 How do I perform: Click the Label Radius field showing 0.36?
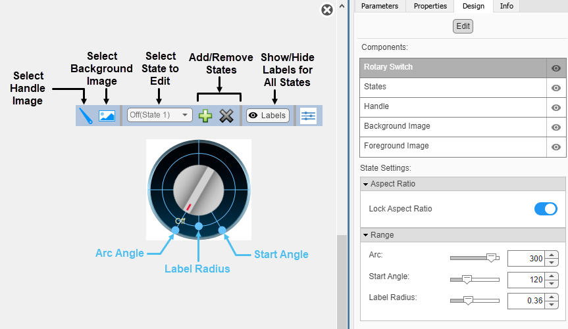[x=526, y=301]
